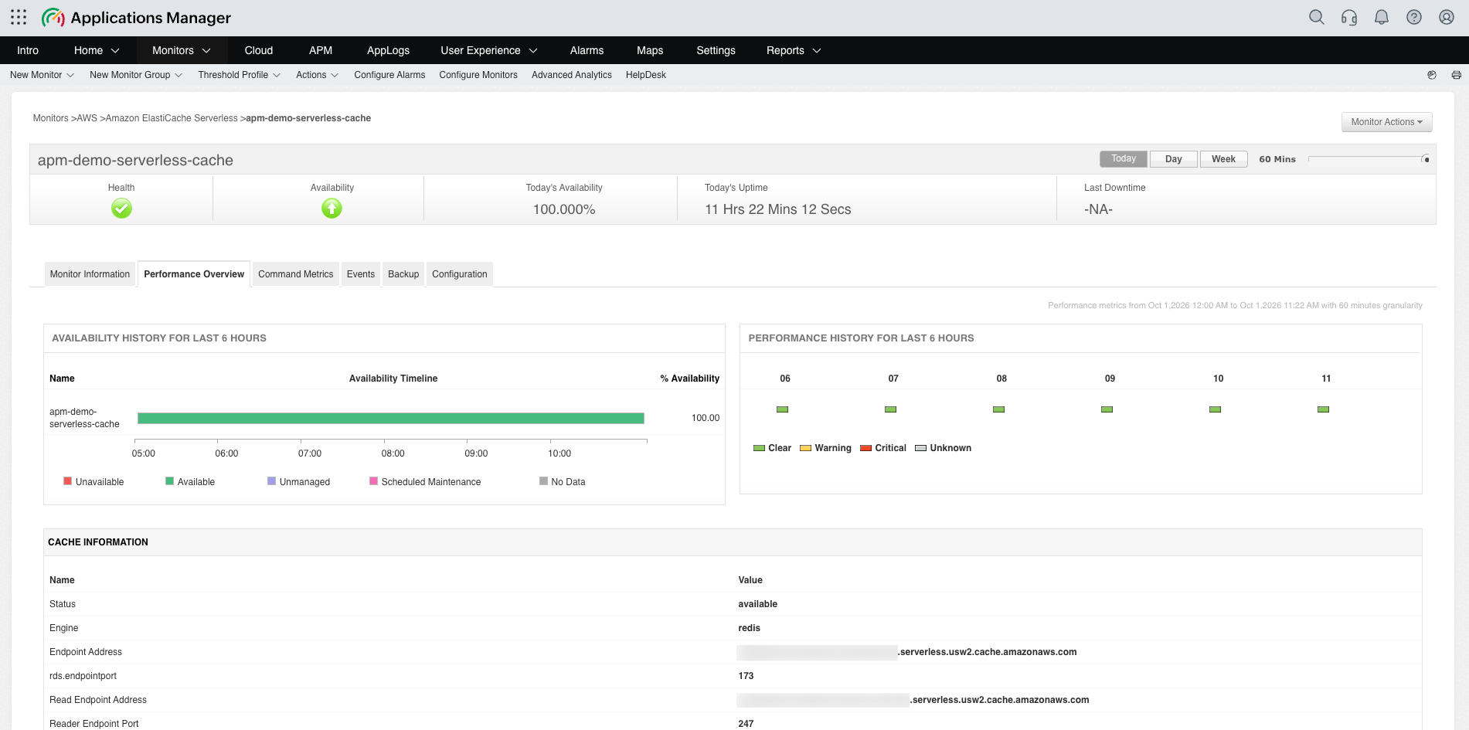Image resolution: width=1469 pixels, height=730 pixels.
Task: Click the Available green legend swatch
Action: [x=169, y=481]
